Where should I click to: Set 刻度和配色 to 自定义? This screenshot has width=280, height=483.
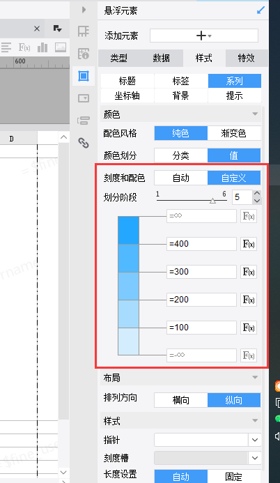(234, 178)
